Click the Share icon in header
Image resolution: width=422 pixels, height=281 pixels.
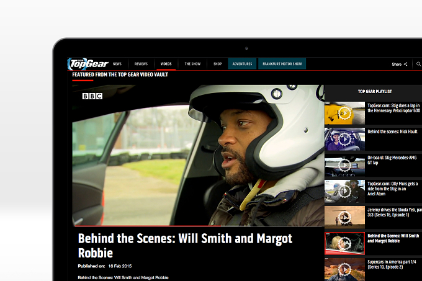tap(406, 64)
